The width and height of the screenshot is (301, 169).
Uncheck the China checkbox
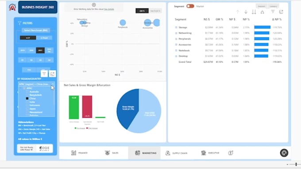point(27,98)
